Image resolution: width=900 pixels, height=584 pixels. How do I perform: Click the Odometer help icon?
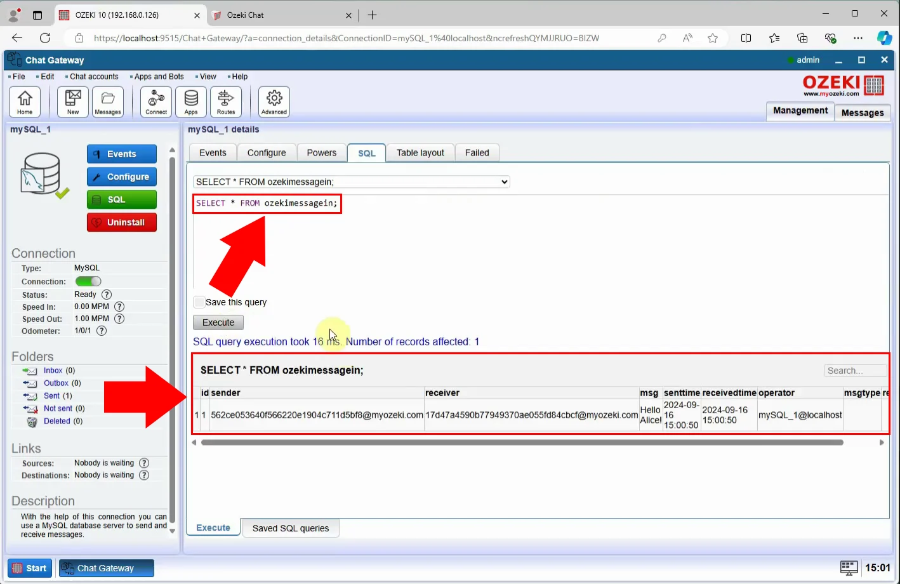pyautogui.click(x=102, y=331)
